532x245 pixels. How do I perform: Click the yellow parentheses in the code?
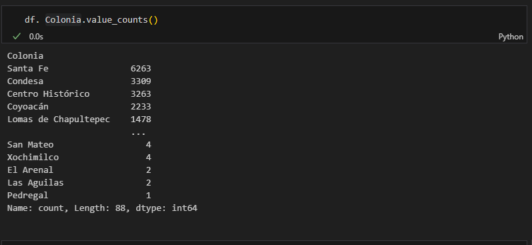[x=153, y=20]
